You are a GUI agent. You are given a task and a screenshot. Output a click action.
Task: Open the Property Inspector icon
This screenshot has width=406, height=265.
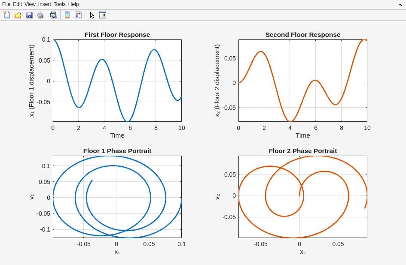[103, 15]
